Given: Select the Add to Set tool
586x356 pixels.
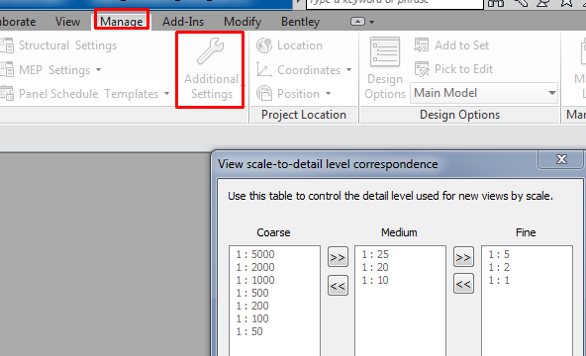Looking at the screenshot, I should click(451, 45).
